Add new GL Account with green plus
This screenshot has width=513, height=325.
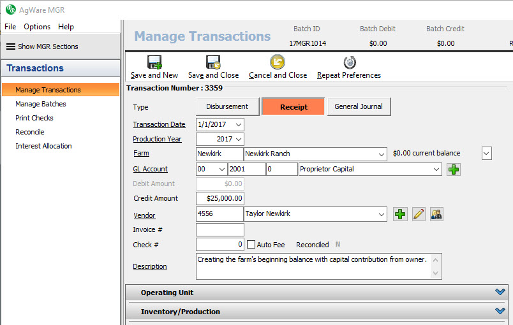coord(454,170)
